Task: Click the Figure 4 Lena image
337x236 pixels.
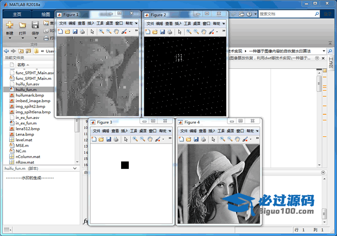Action: tap(219, 184)
